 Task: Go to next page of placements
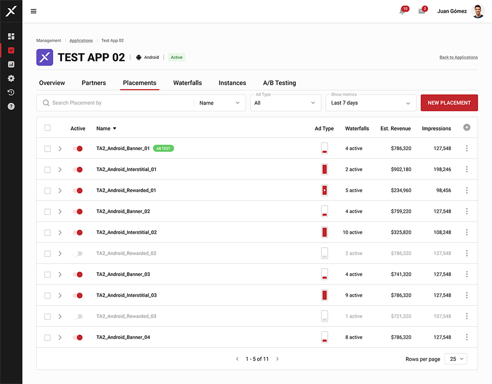click(277, 359)
